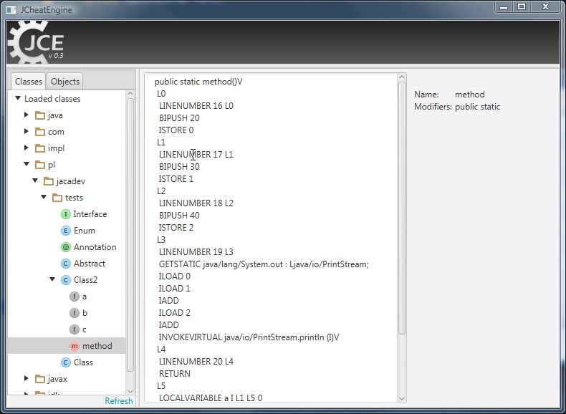The height and width of the screenshot is (414, 566).
Task: Click the field icon beside a
Action: pos(75,297)
